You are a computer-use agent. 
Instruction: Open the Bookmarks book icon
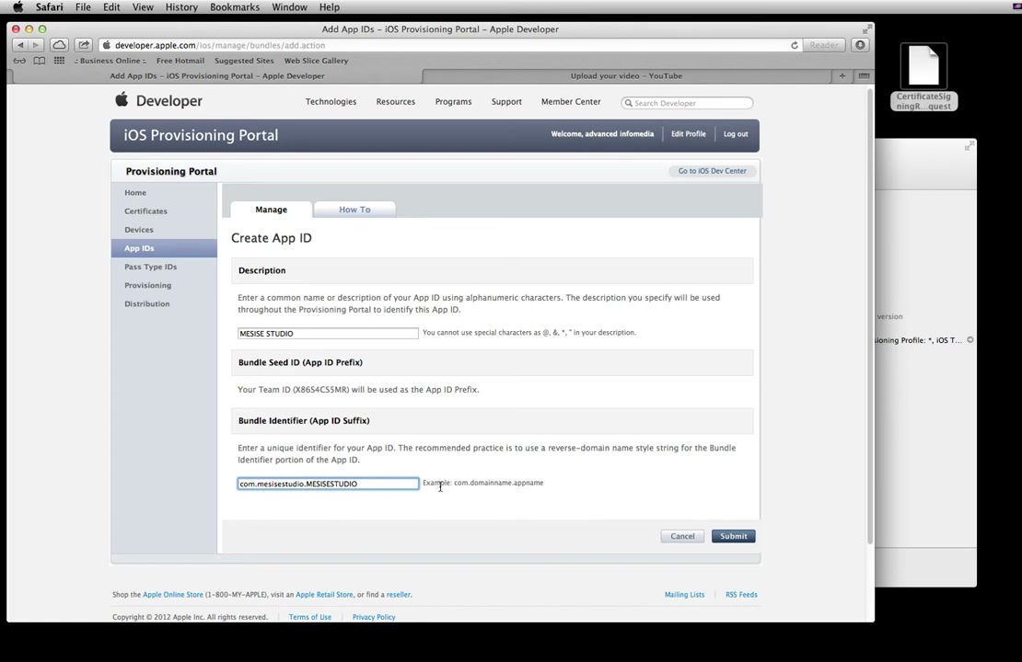[39, 61]
